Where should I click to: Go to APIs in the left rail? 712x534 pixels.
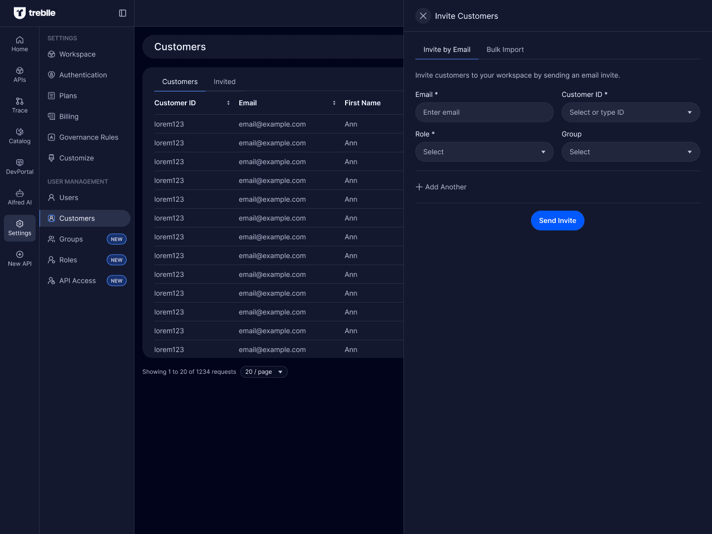click(20, 75)
